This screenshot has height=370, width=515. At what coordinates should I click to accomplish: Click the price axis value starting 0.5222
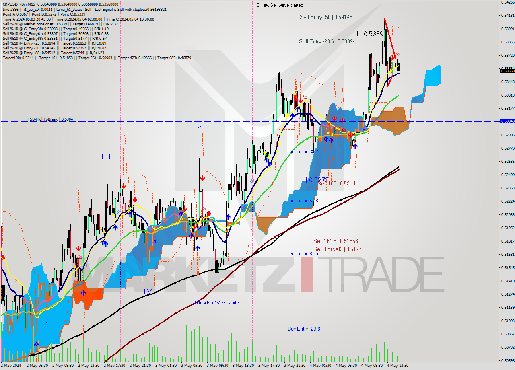pyautogui.click(x=508, y=201)
